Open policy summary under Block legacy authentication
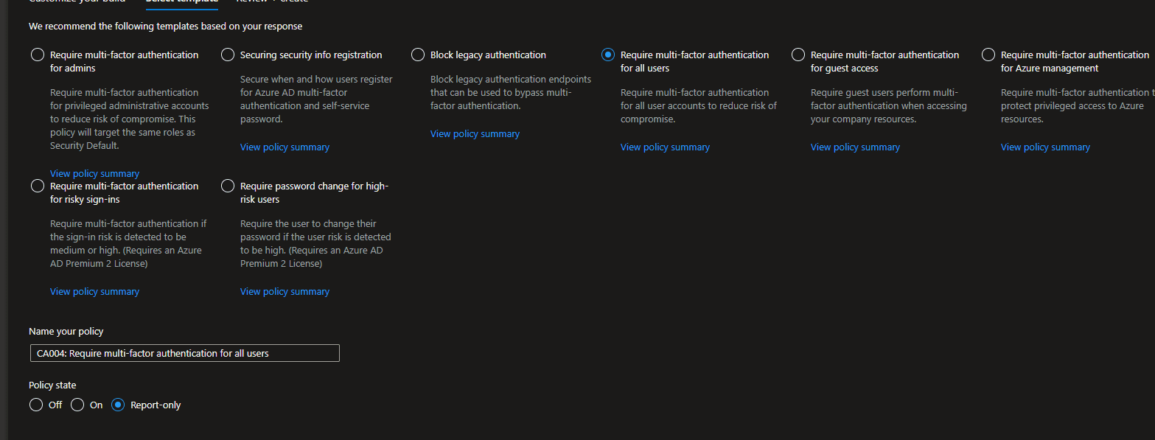This screenshot has width=1155, height=440. tap(475, 133)
